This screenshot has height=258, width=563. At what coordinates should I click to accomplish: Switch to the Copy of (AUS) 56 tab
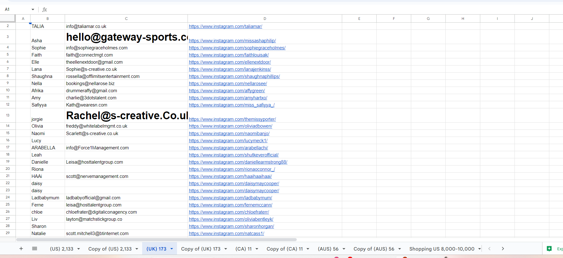coord(374,249)
